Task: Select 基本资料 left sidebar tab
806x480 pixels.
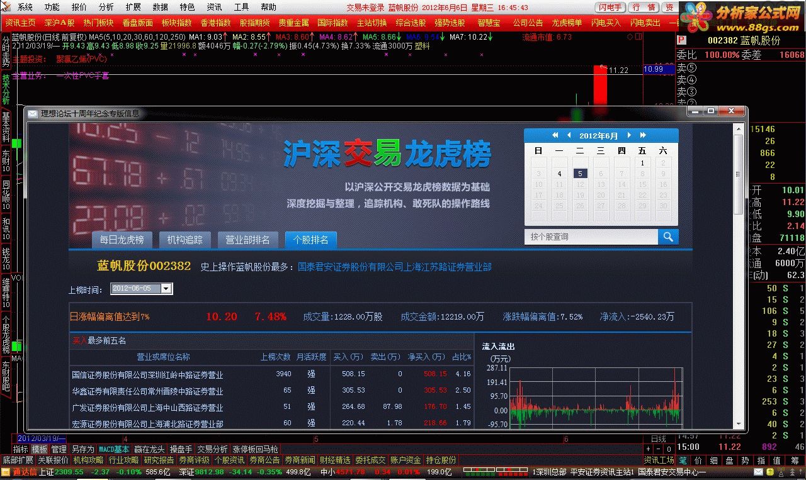Action: coord(6,126)
